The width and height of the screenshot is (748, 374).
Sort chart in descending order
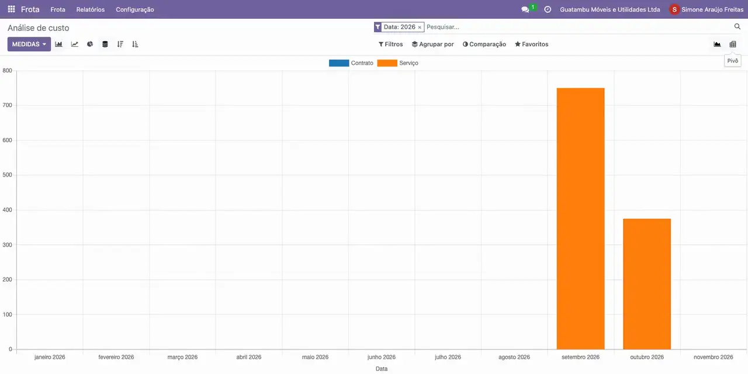[120, 44]
